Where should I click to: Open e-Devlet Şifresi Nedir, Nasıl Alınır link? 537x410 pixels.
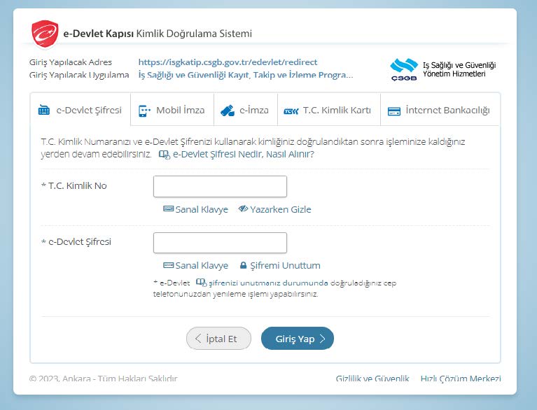243,154
